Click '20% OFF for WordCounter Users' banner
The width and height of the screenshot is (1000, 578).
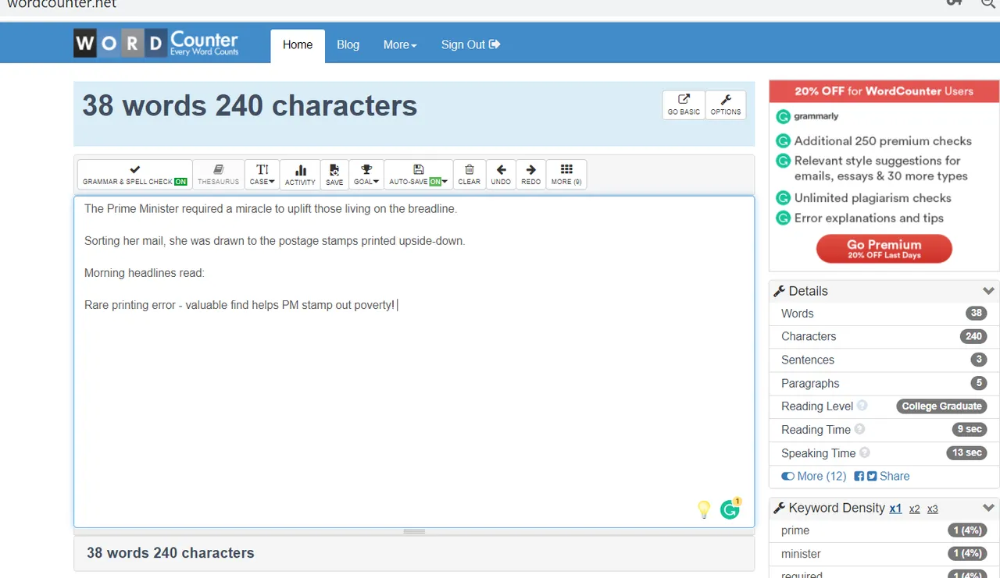(x=884, y=91)
